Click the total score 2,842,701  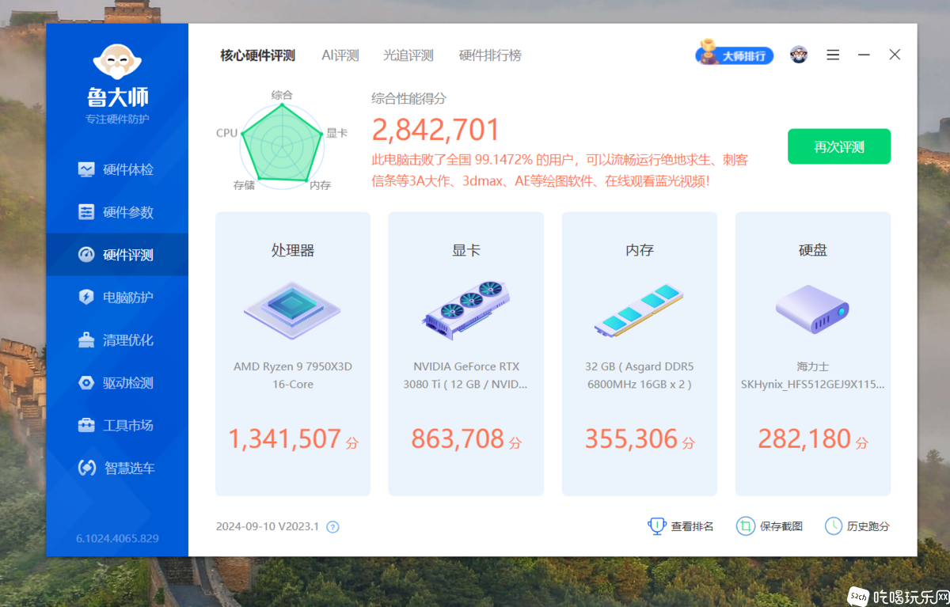coord(436,130)
